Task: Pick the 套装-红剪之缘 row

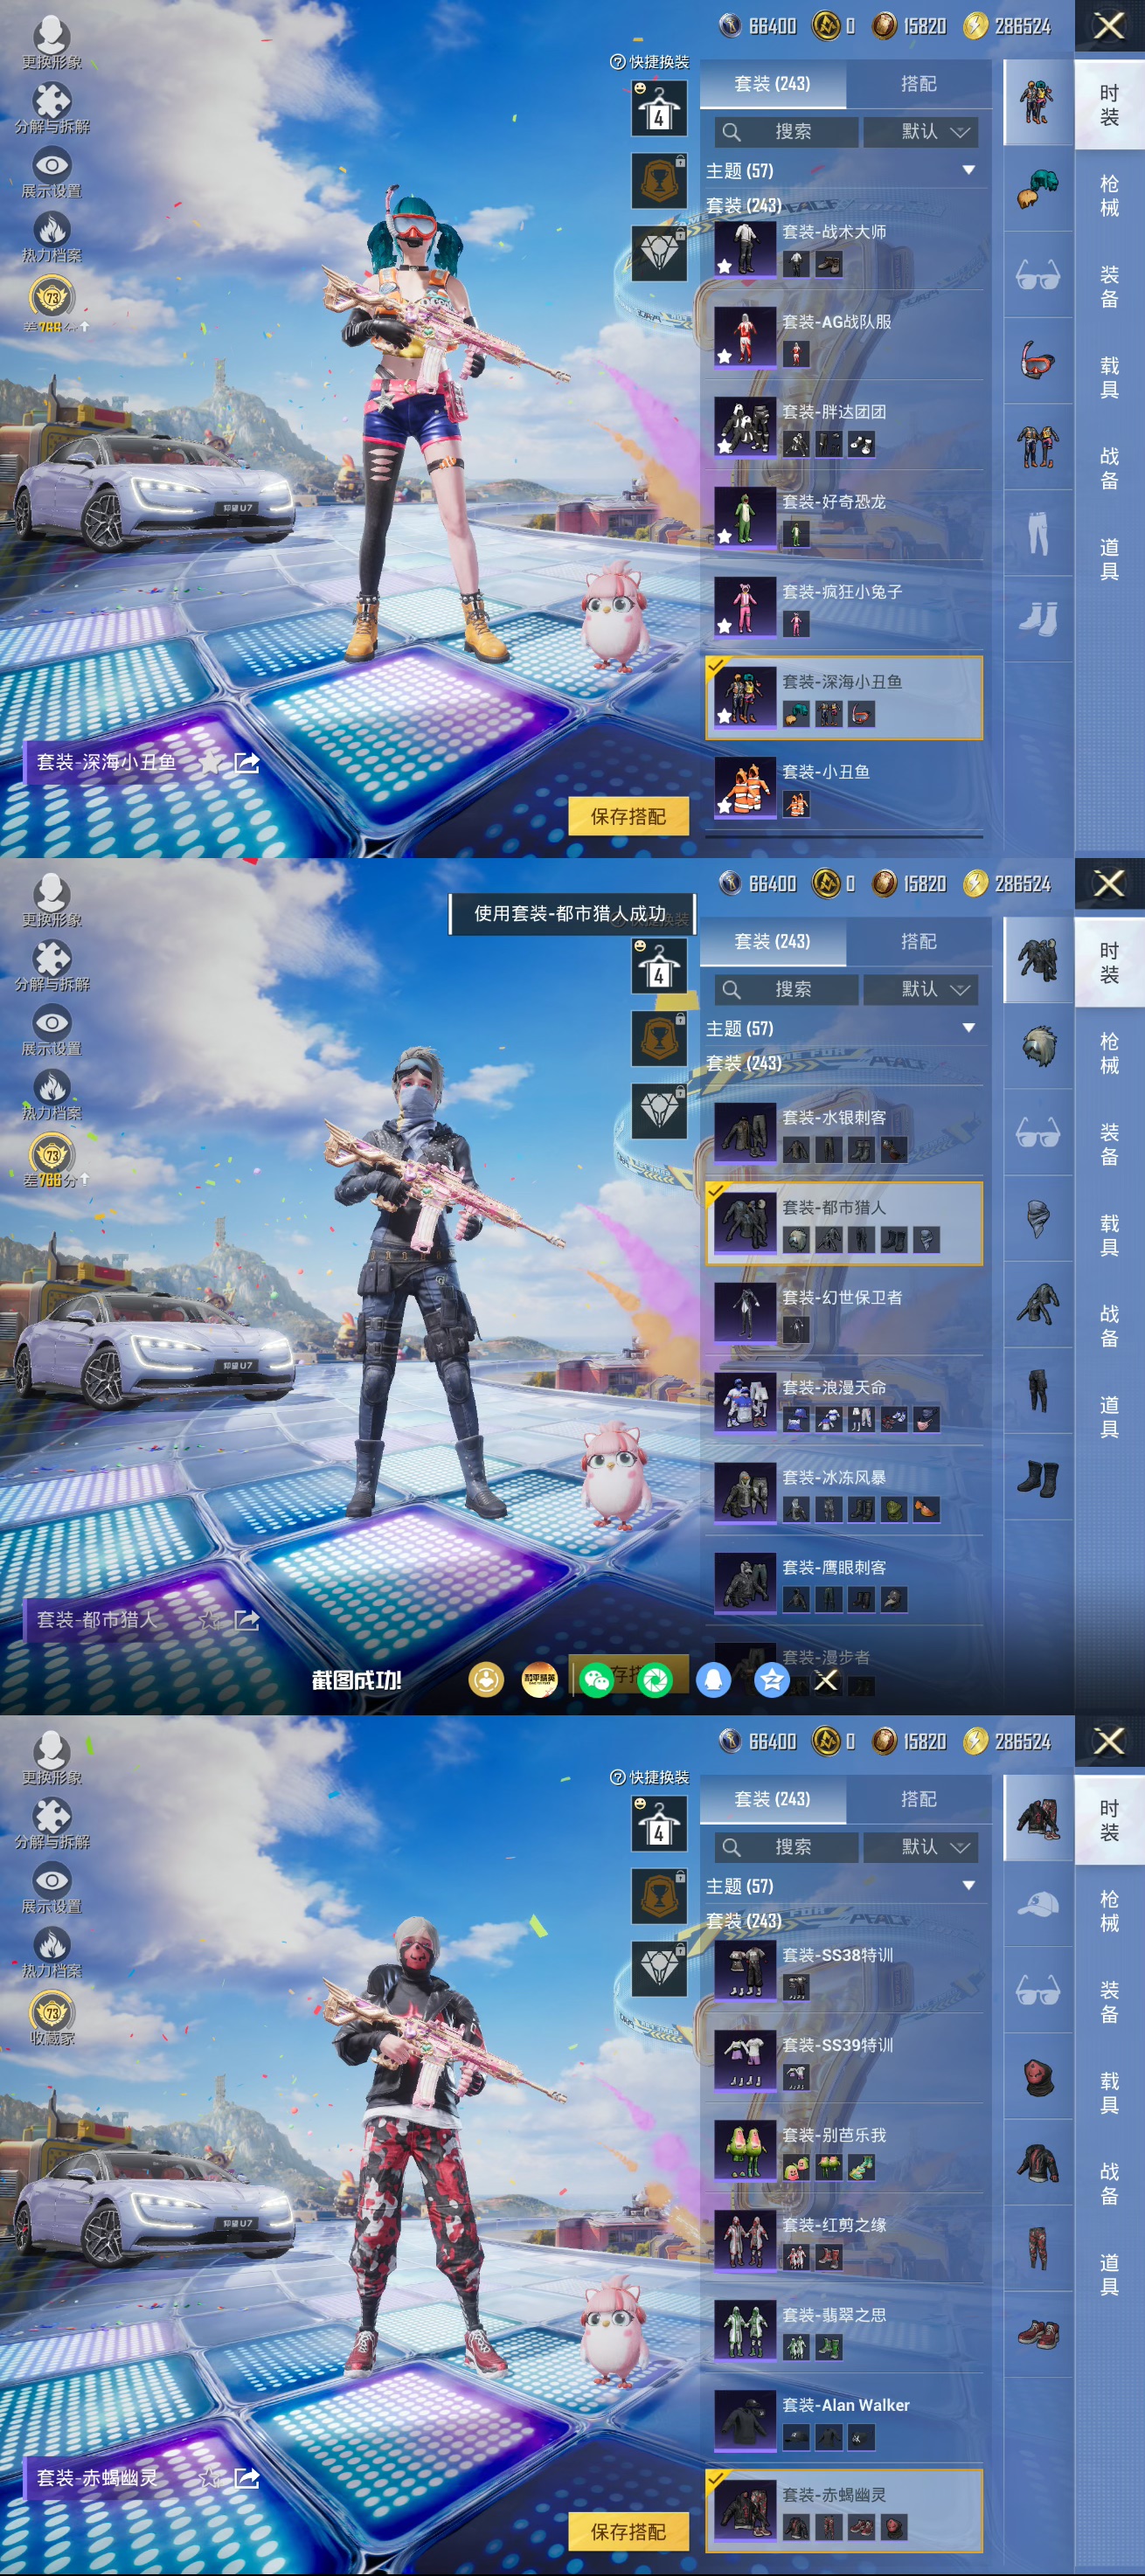Action: tap(845, 2243)
